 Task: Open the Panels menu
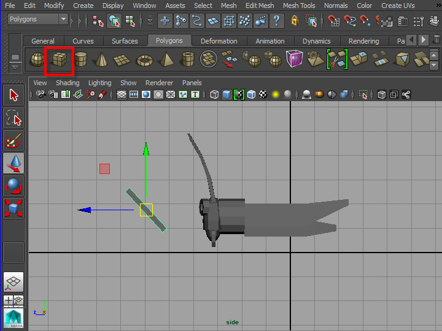pyautogui.click(x=192, y=83)
